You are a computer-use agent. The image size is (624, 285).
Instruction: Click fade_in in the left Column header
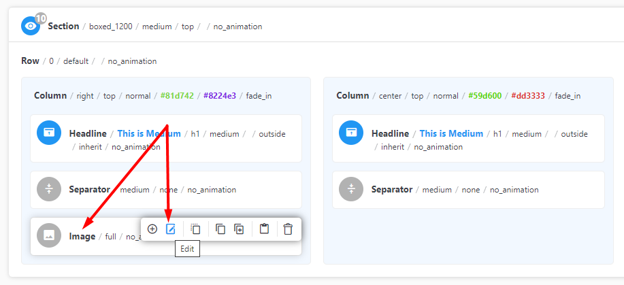click(259, 96)
